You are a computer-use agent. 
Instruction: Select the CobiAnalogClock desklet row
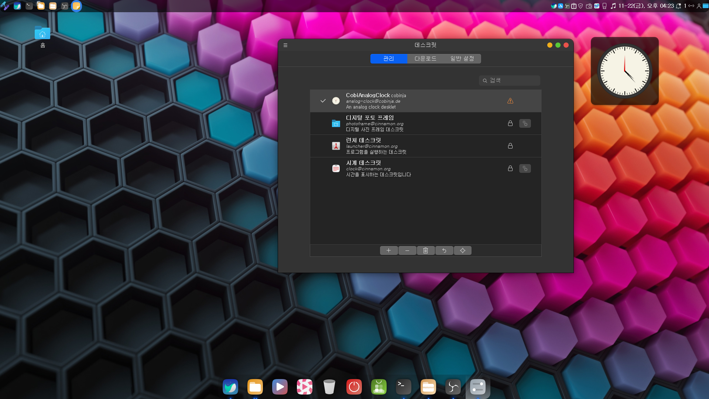click(x=425, y=101)
